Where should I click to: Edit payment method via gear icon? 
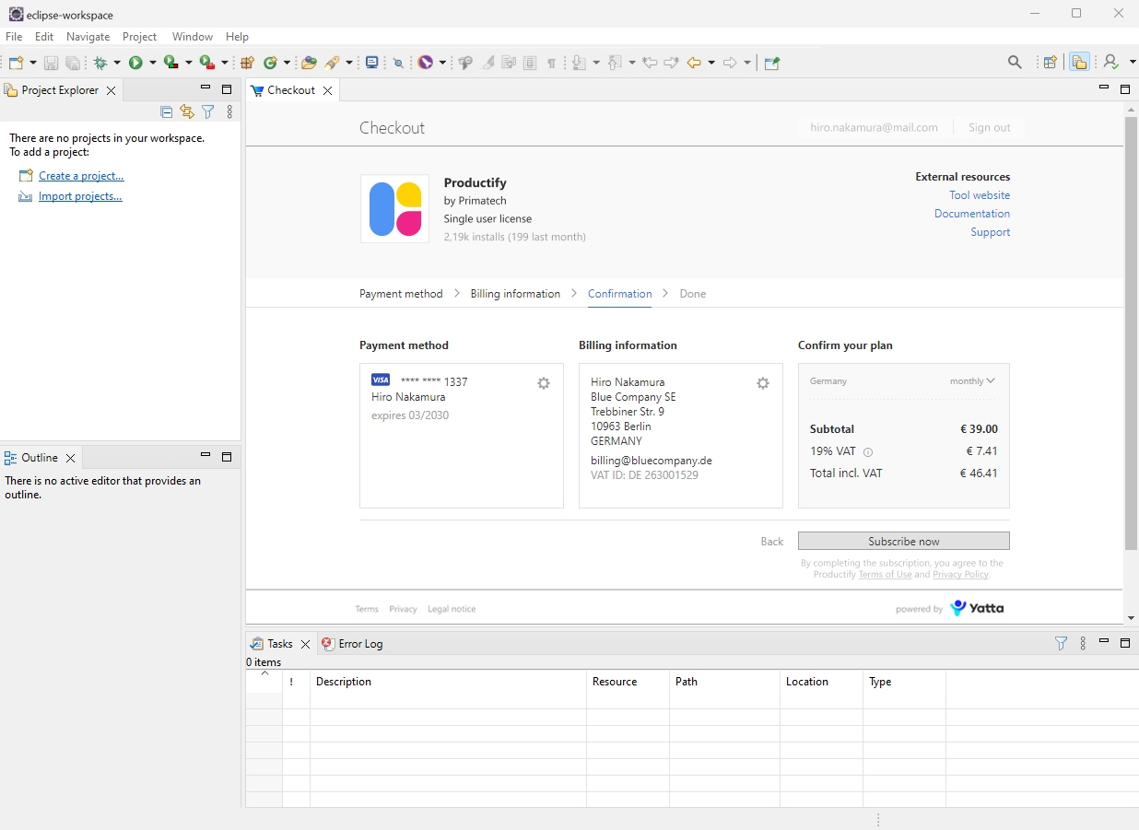[x=544, y=383]
